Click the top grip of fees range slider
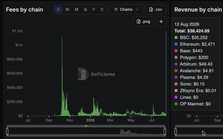This screenshot has height=139, width=223. click(x=86, y=126)
